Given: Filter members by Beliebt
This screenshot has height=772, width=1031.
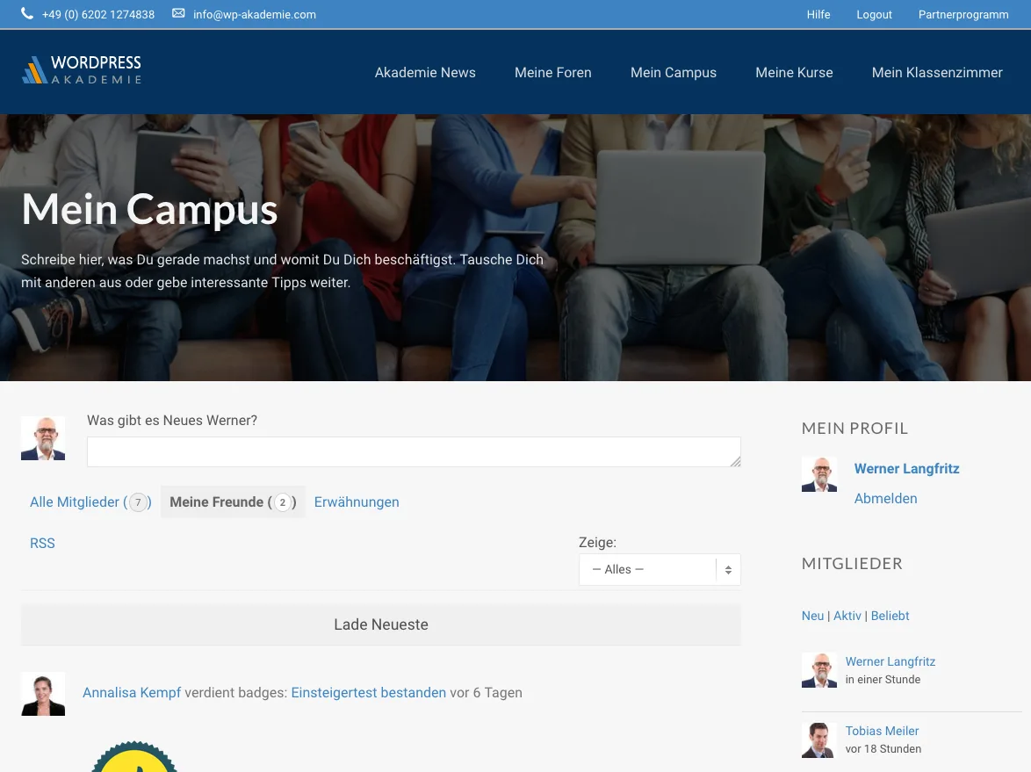Looking at the screenshot, I should 890,616.
